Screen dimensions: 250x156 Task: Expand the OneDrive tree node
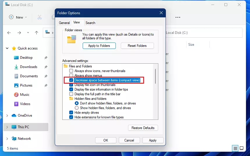coord(7,115)
